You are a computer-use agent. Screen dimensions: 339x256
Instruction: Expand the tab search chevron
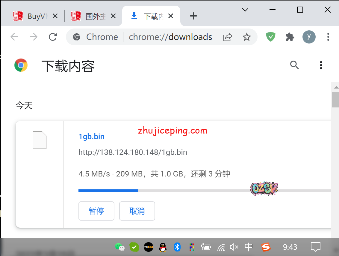245,10
